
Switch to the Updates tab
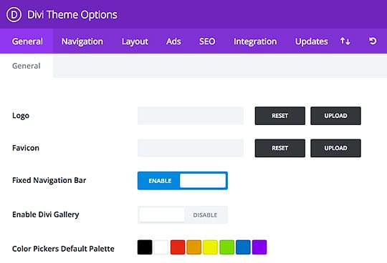311,41
